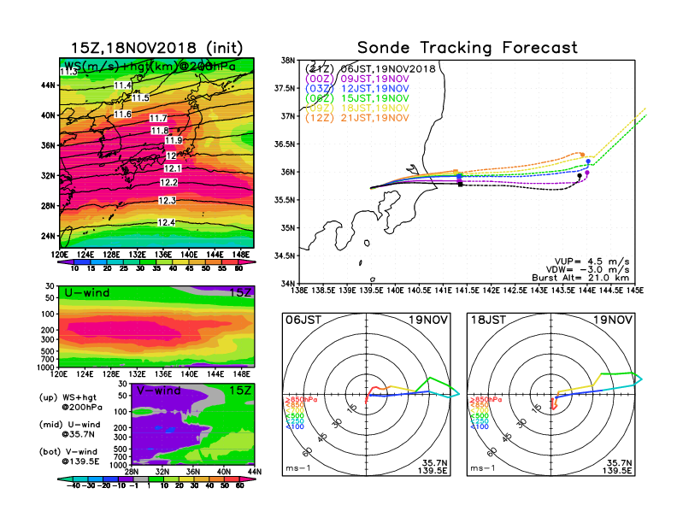677x523 pixels.
Task: Click the 11.8 height contour label
Action: [160, 131]
